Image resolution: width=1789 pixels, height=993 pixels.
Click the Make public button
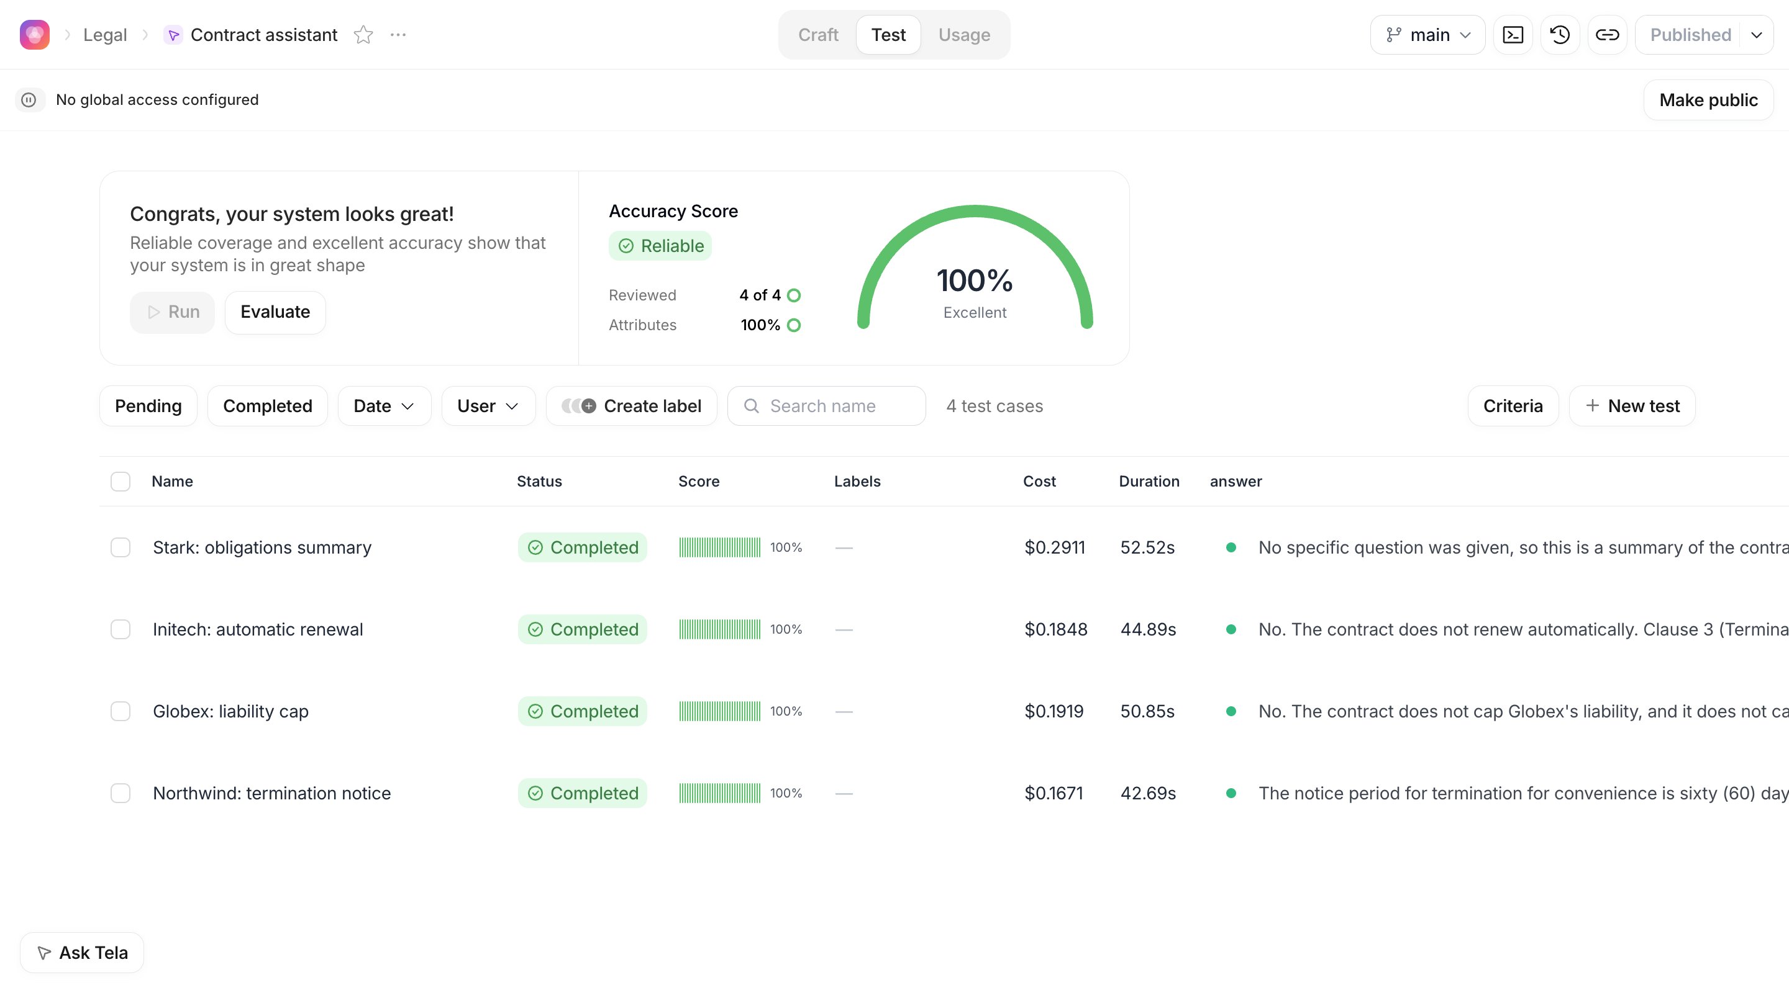(1708, 100)
